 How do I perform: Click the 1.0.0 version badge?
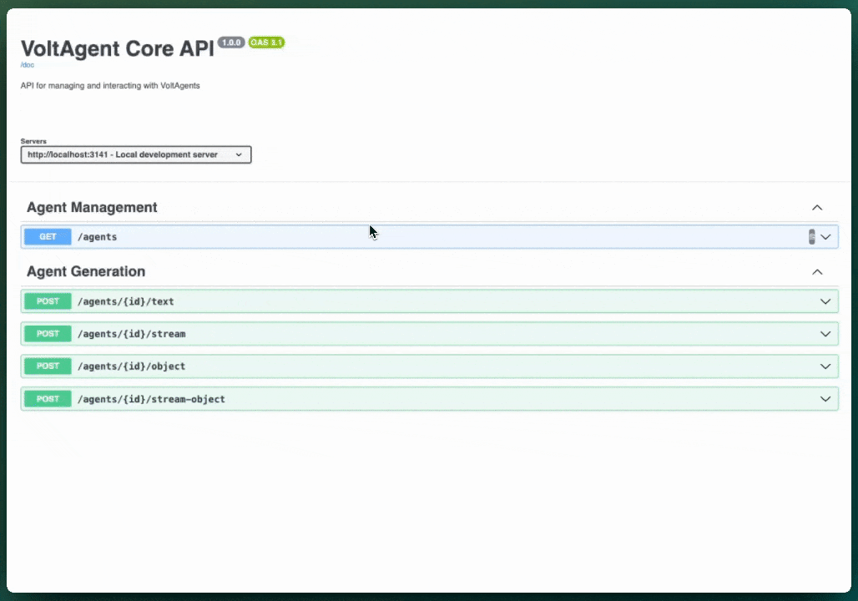click(231, 43)
